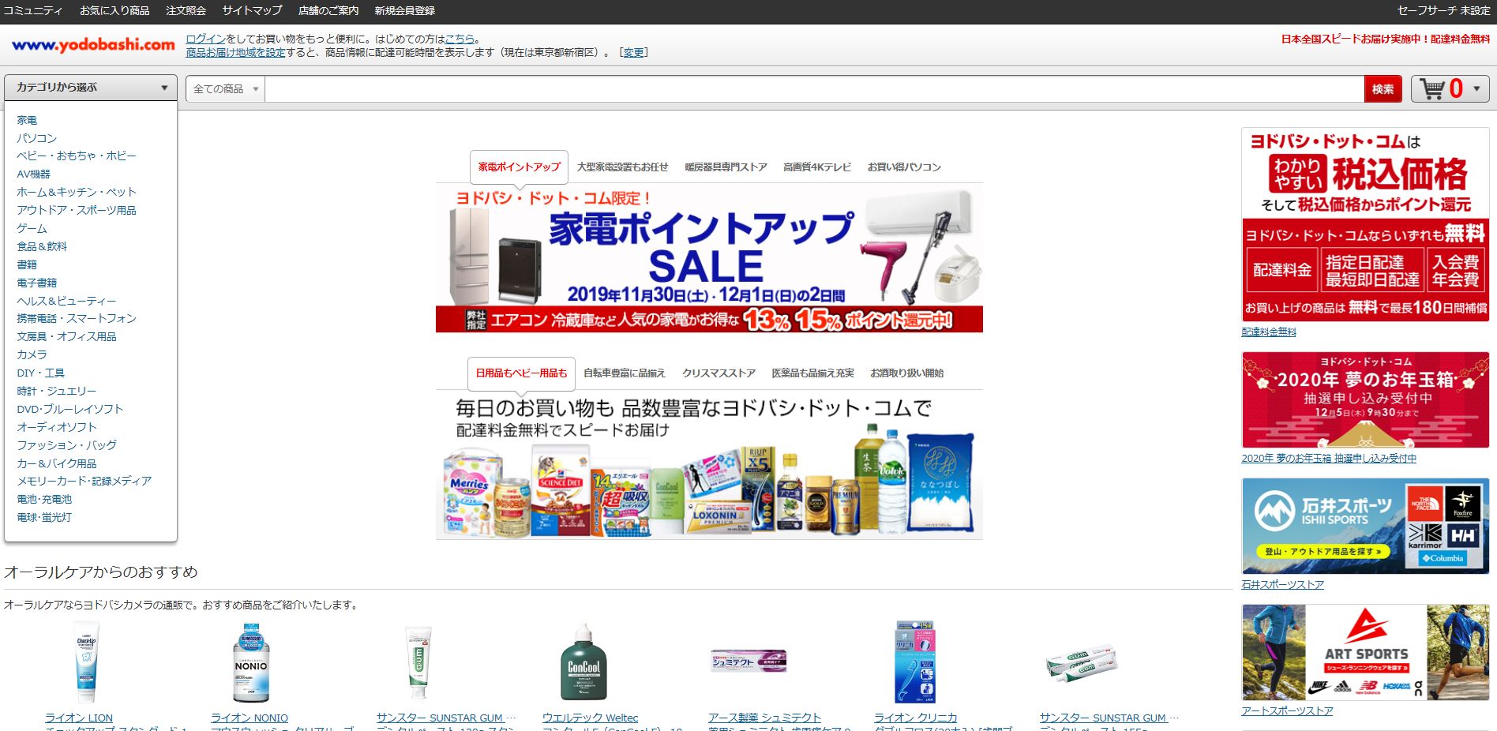The height and width of the screenshot is (731, 1497).
Task: Select 携帯電話・スマートフォン category
Action: point(77,318)
